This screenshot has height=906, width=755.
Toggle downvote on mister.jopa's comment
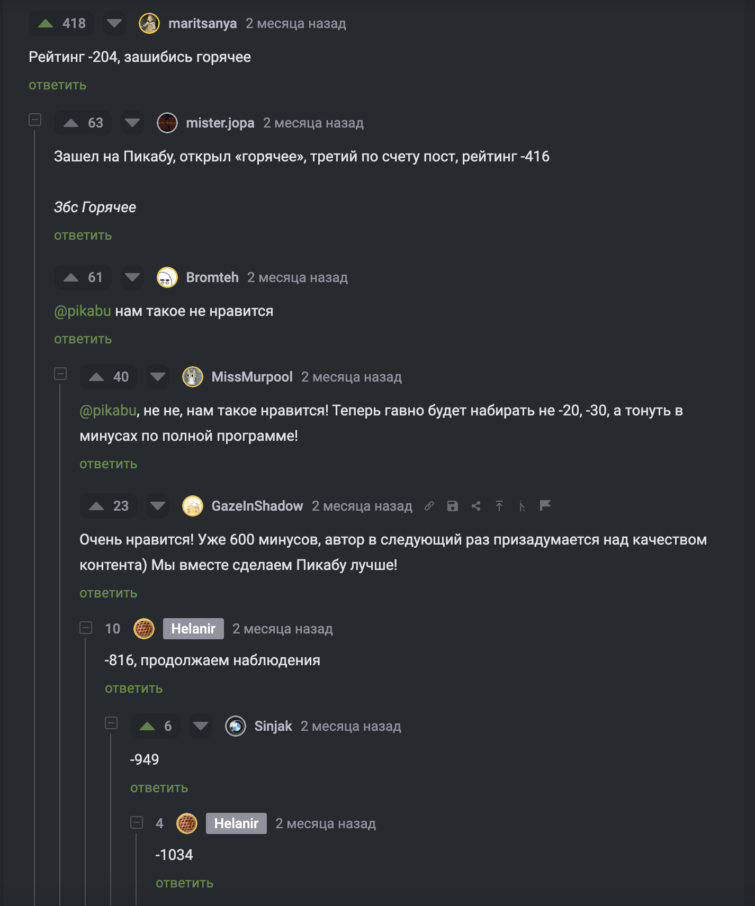132,123
